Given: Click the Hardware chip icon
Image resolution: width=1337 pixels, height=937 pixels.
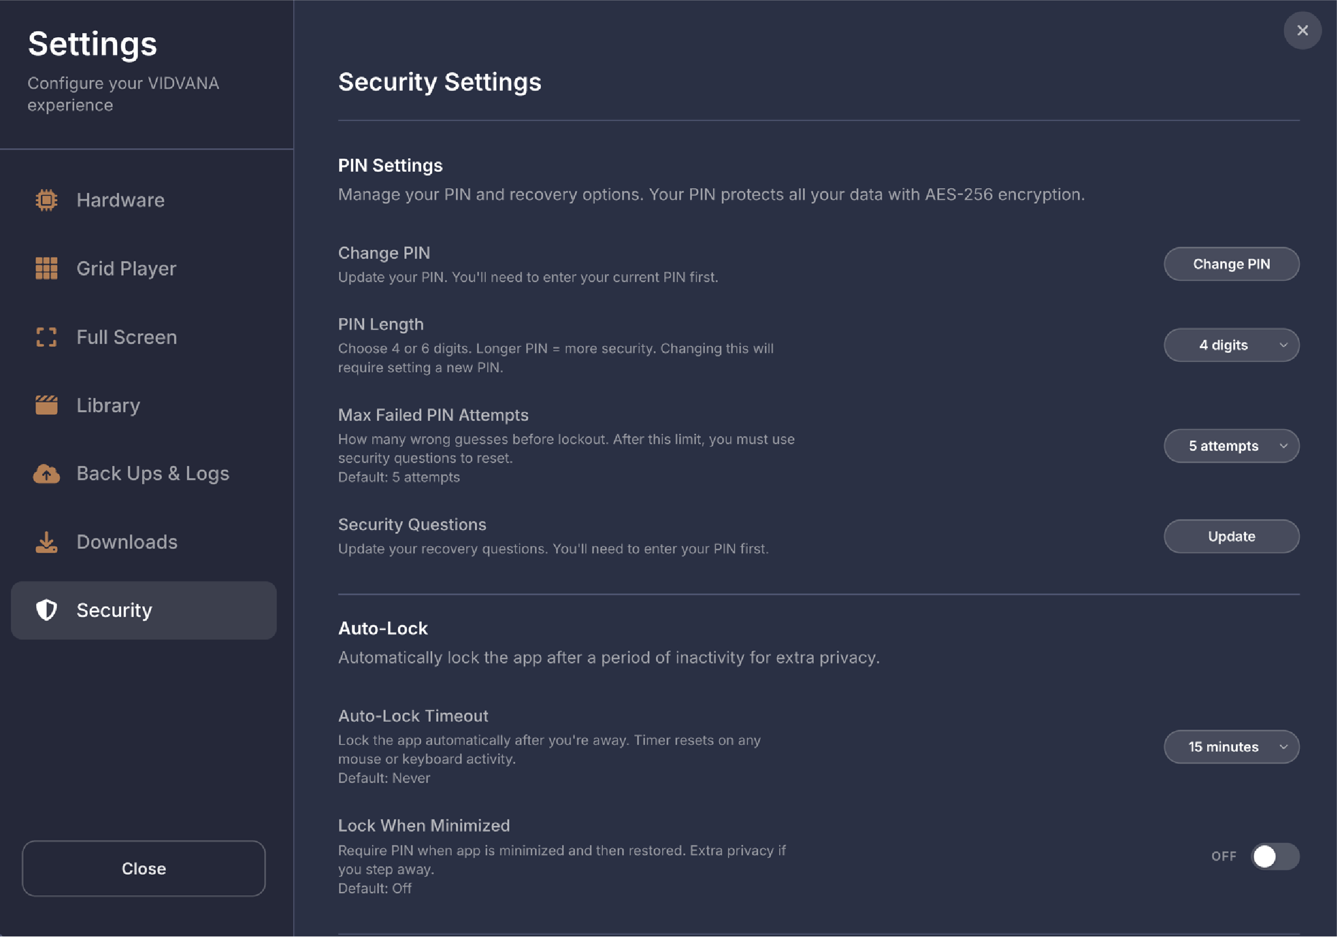Looking at the screenshot, I should pyautogui.click(x=47, y=200).
